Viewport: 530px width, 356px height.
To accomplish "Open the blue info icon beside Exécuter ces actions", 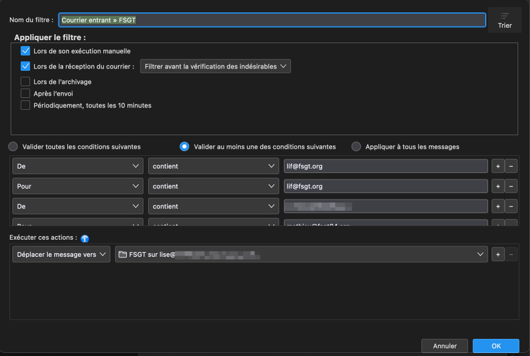I will 85,239.
